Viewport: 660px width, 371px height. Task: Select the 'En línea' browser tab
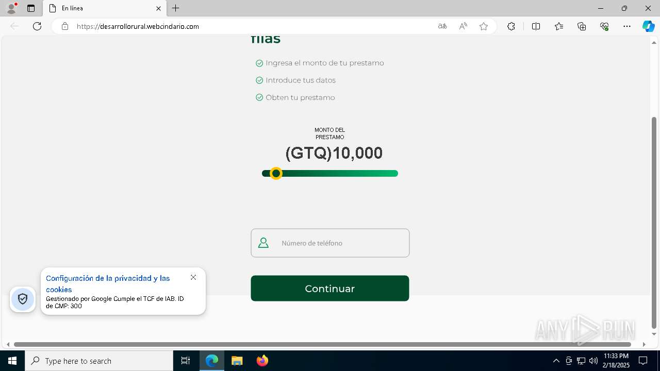pyautogui.click(x=104, y=8)
